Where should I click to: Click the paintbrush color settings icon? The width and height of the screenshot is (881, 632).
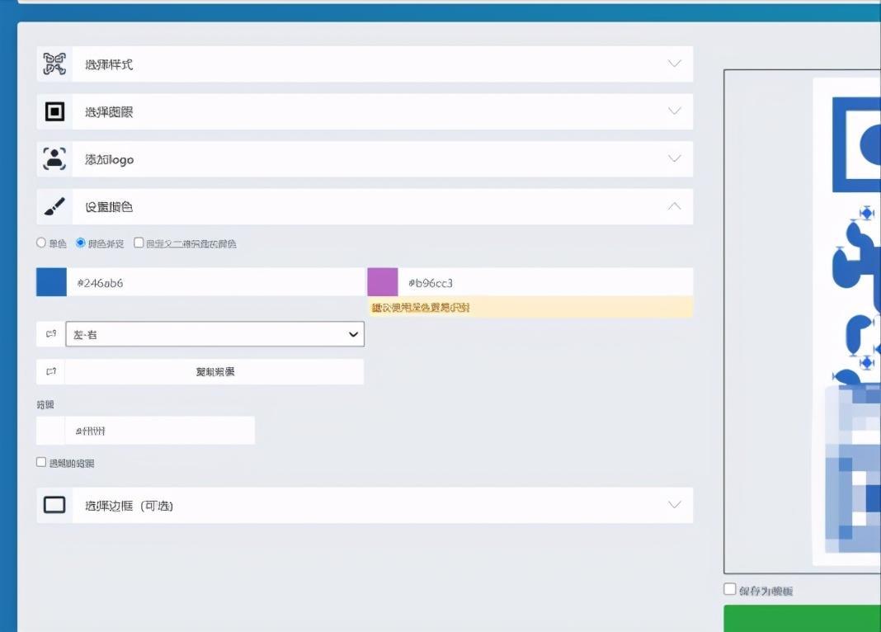tap(54, 207)
